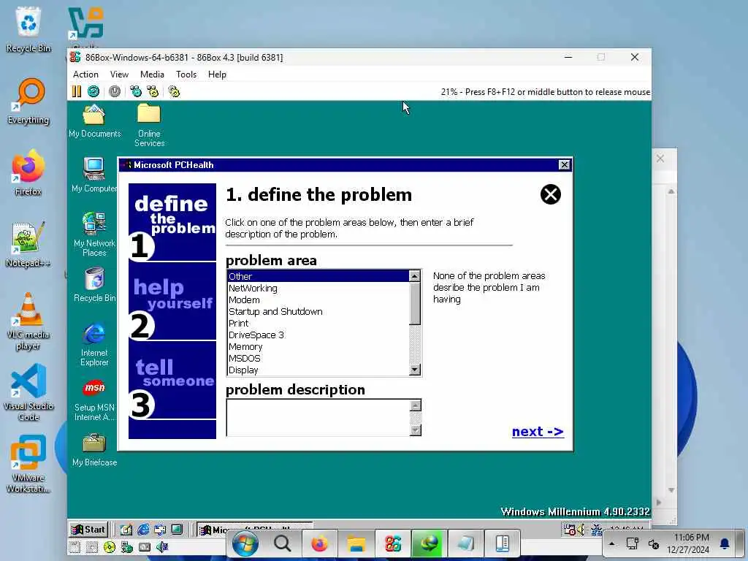Open Notepad++ desktop shortcut
The height and width of the screenshot is (561, 748).
(x=28, y=245)
